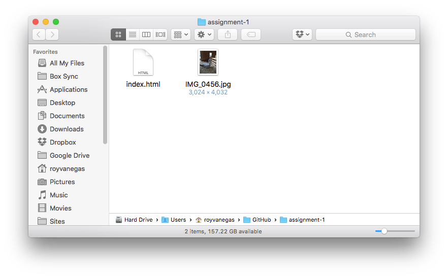This screenshot has width=448, height=278.
Task: Open the Action gear menu
Action: click(x=204, y=34)
